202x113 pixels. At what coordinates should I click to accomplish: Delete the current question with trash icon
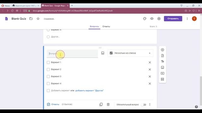[108, 105]
